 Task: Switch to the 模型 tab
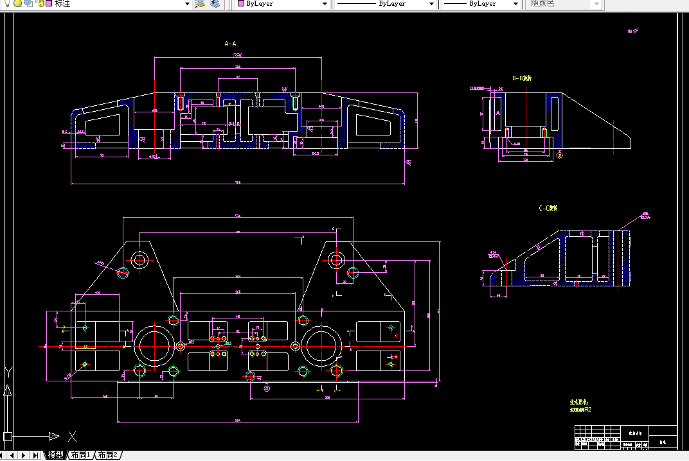coord(56,455)
